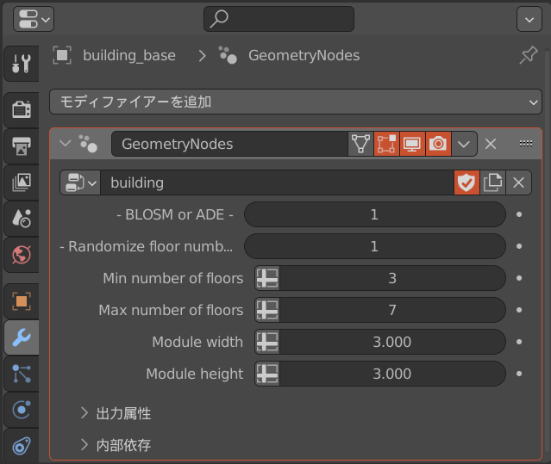The height and width of the screenshot is (464, 551).
Task: Open the World properties tab
Action: tap(22, 255)
